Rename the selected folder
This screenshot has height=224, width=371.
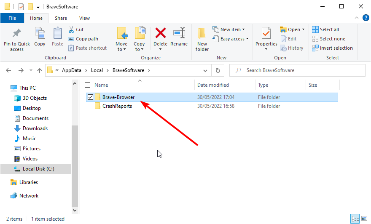tap(179, 37)
